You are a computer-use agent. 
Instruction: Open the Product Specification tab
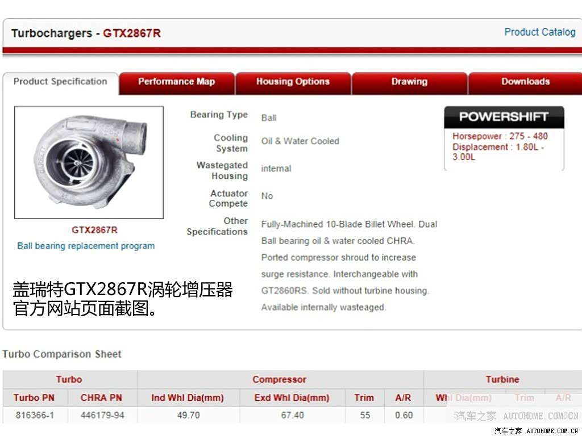[x=60, y=82]
